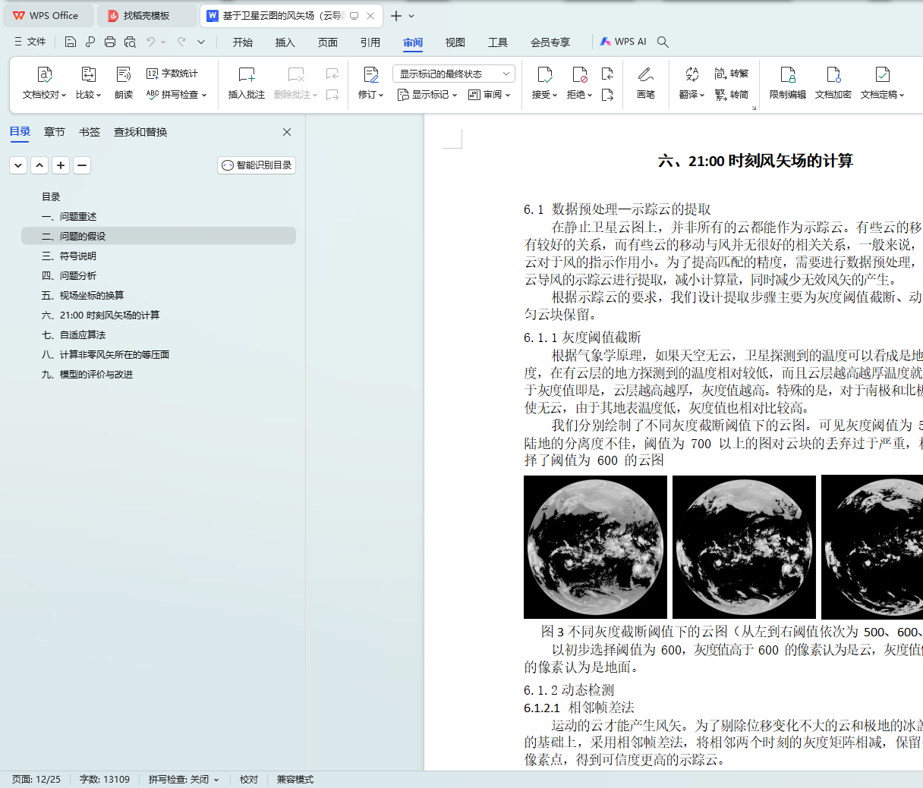Select the 章节 navigation tab
The height and width of the screenshot is (788, 923).
click(55, 132)
